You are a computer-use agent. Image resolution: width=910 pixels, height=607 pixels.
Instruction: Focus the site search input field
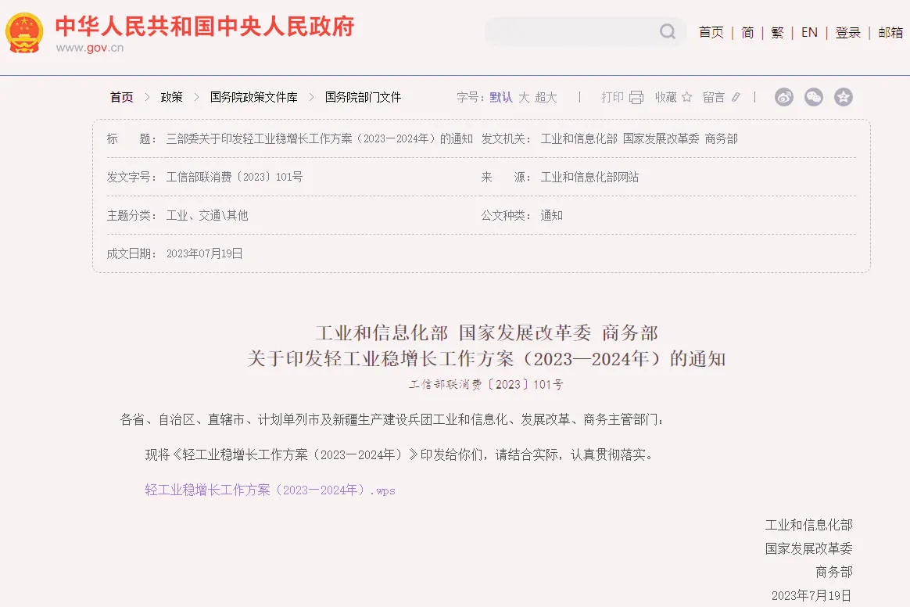click(585, 31)
